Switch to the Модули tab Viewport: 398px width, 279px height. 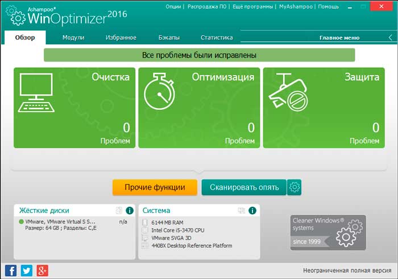(73, 38)
